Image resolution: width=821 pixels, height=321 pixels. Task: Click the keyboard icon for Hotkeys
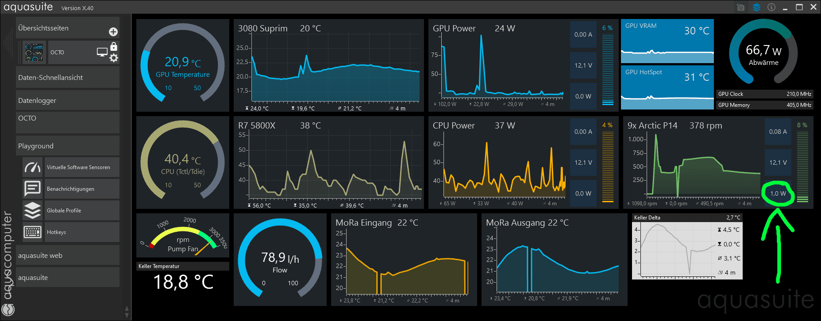click(33, 232)
